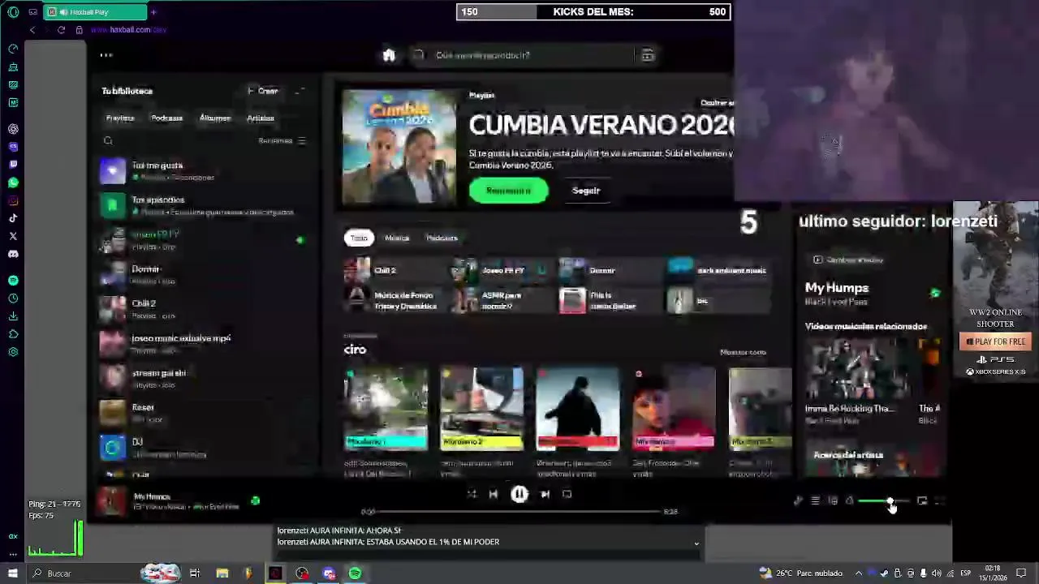Open the Chill 2 playlist in library
The width and height of the screenshot is (1039, 584).
point(203,309)
